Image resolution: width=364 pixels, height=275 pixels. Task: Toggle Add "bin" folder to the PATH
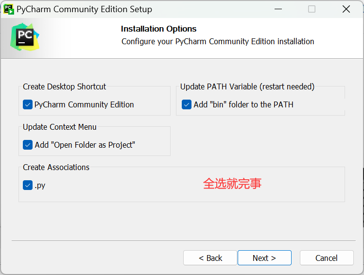[187, 104]
